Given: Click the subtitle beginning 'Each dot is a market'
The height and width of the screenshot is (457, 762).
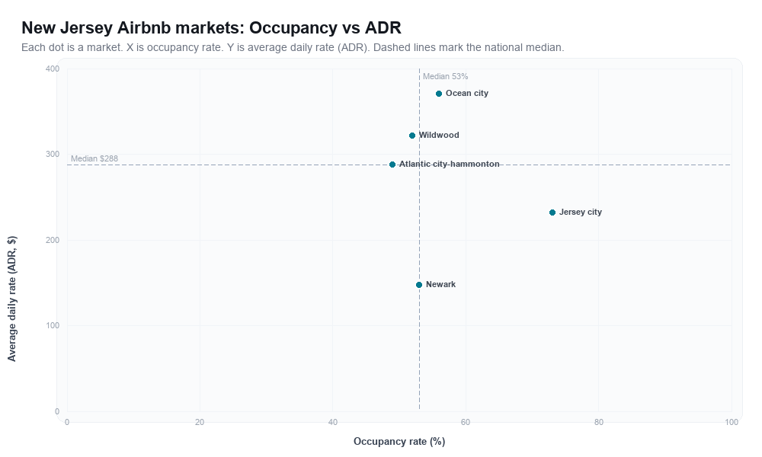Looking at the screenshot, I should 293,47.
